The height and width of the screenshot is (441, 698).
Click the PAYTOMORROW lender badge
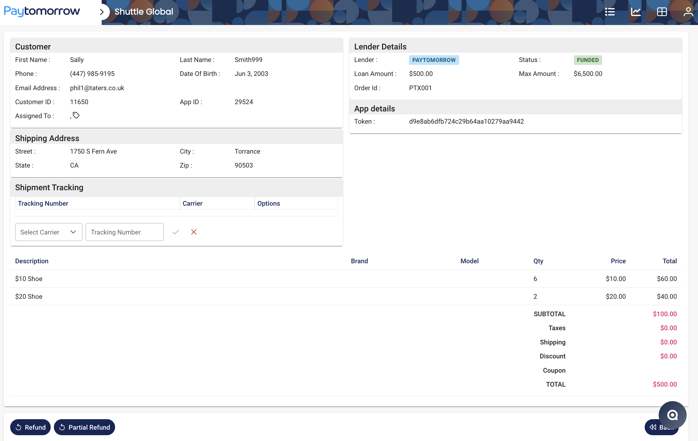(x=434, y=60)
